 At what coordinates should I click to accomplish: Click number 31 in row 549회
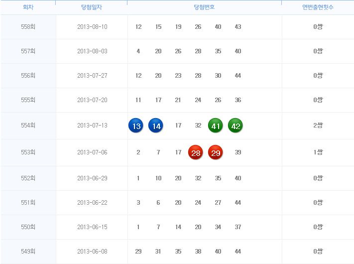[x=158, y=252]
